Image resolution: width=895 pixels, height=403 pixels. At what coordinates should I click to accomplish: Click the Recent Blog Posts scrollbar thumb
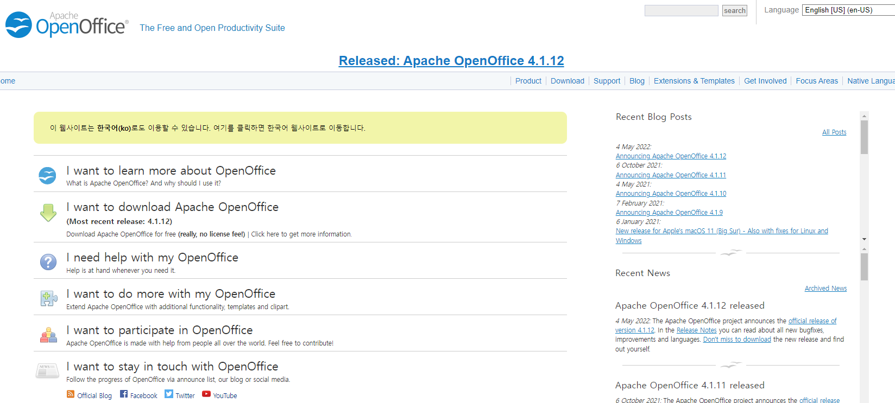[x=864, y=137]
